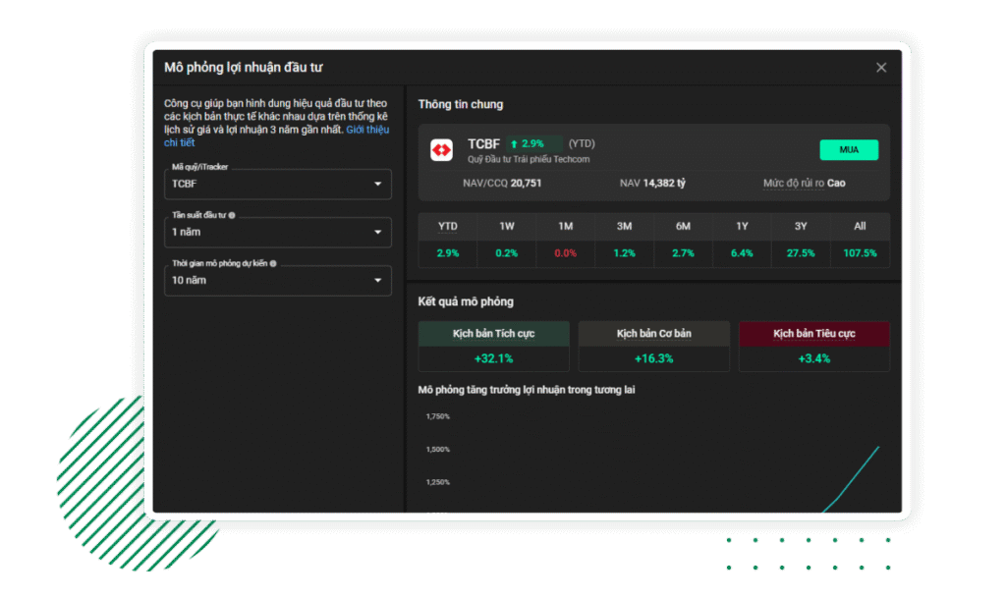1006x598 pixels.
Task: Select the 1W performance tab
Action: 506,226
